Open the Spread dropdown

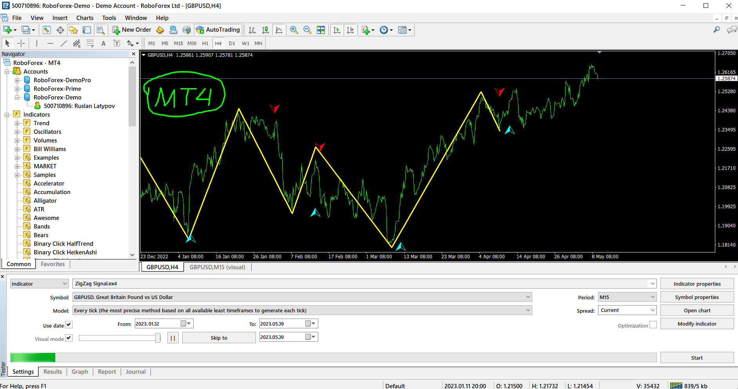(627, 310)
